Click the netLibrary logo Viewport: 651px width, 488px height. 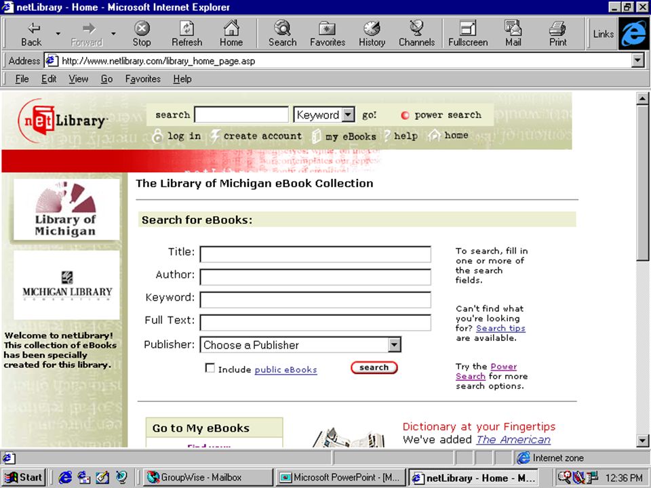(62, 121)
